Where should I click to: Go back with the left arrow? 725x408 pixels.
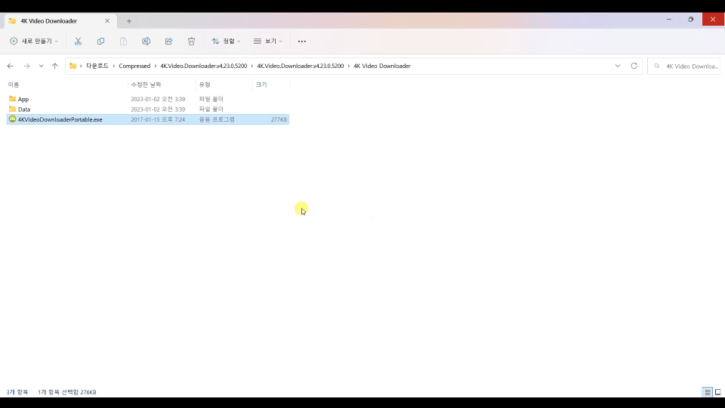10,66
